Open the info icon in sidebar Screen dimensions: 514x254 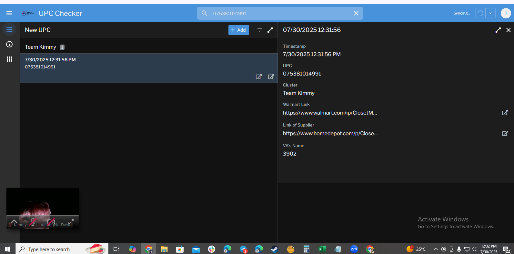pos(9,44)
